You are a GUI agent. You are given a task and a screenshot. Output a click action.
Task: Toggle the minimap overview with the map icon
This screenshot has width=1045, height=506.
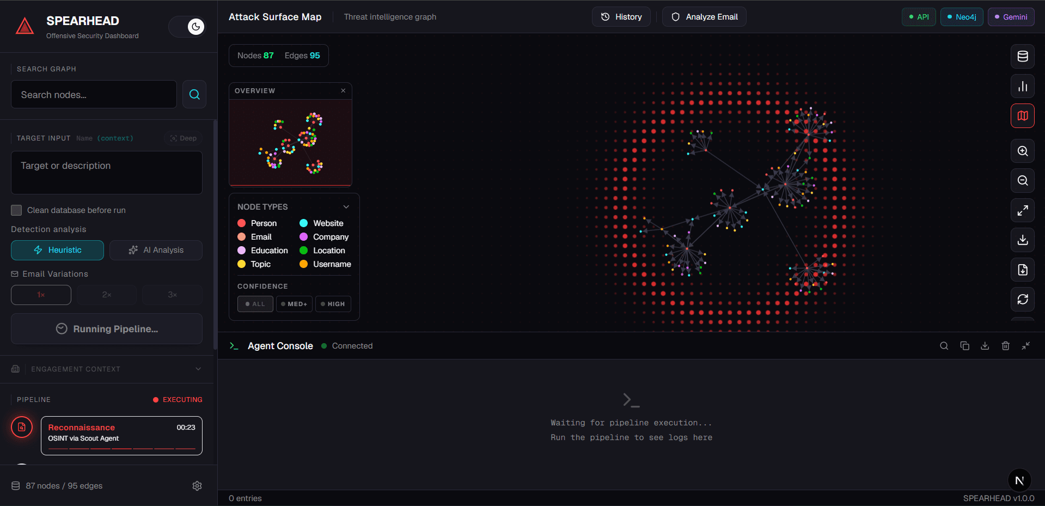[1022, 115]
